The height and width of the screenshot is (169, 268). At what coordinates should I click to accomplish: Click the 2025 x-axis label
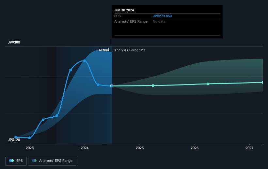[140, 148]
